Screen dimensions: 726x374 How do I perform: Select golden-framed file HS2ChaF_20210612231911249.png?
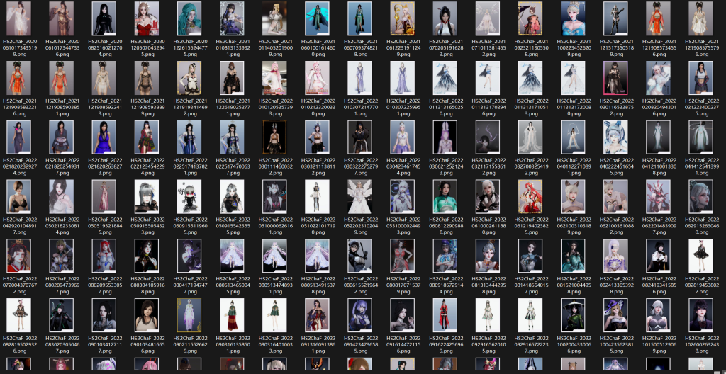(x=403, y=19)
